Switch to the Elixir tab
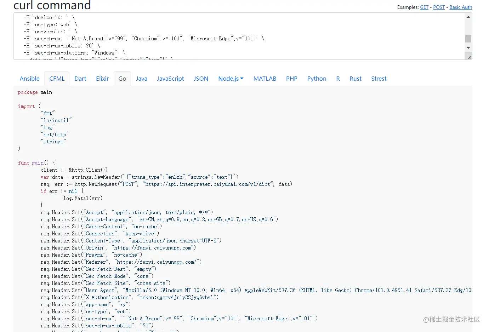The width and height of the screenshot is (489, 332). click(102, 79)
